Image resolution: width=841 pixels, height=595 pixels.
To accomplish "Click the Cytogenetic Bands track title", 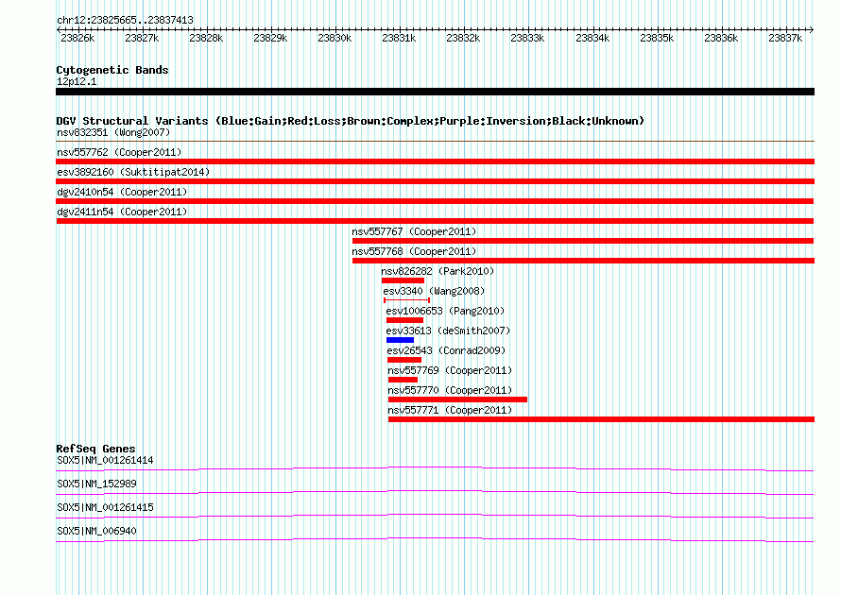I will coord(112,70).
